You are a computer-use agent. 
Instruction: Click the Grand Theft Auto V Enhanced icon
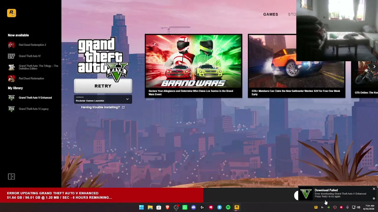click(11, 98)
